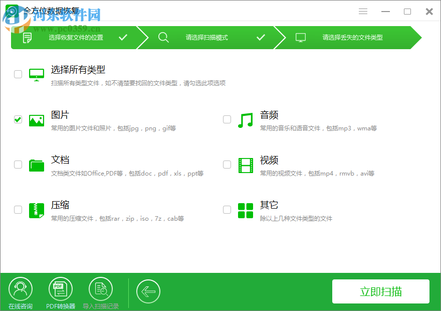Click 立即扫描 to start scanning
441x311 pixels.
pos(381,291)
